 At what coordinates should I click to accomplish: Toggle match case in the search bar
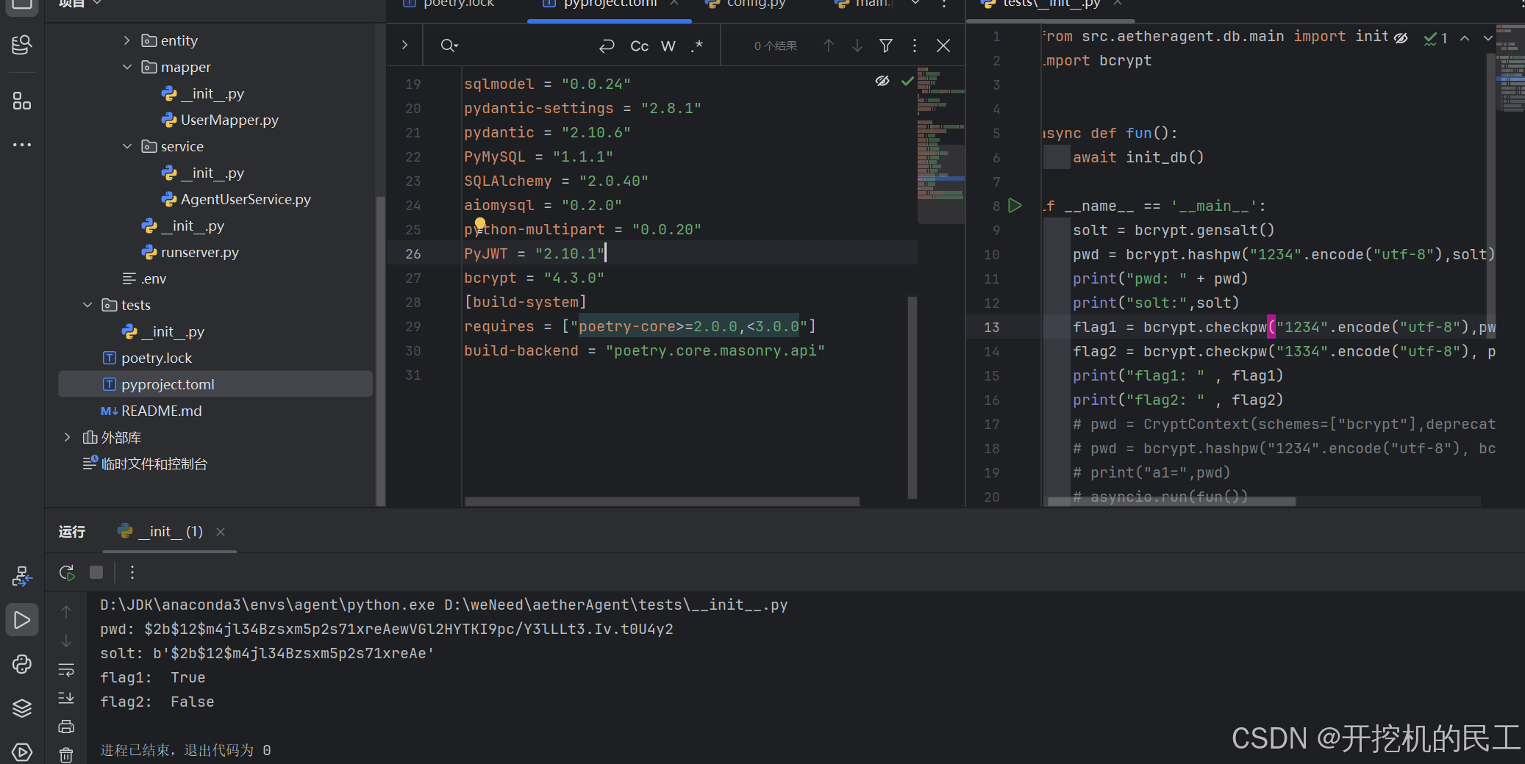coord(638,45)
